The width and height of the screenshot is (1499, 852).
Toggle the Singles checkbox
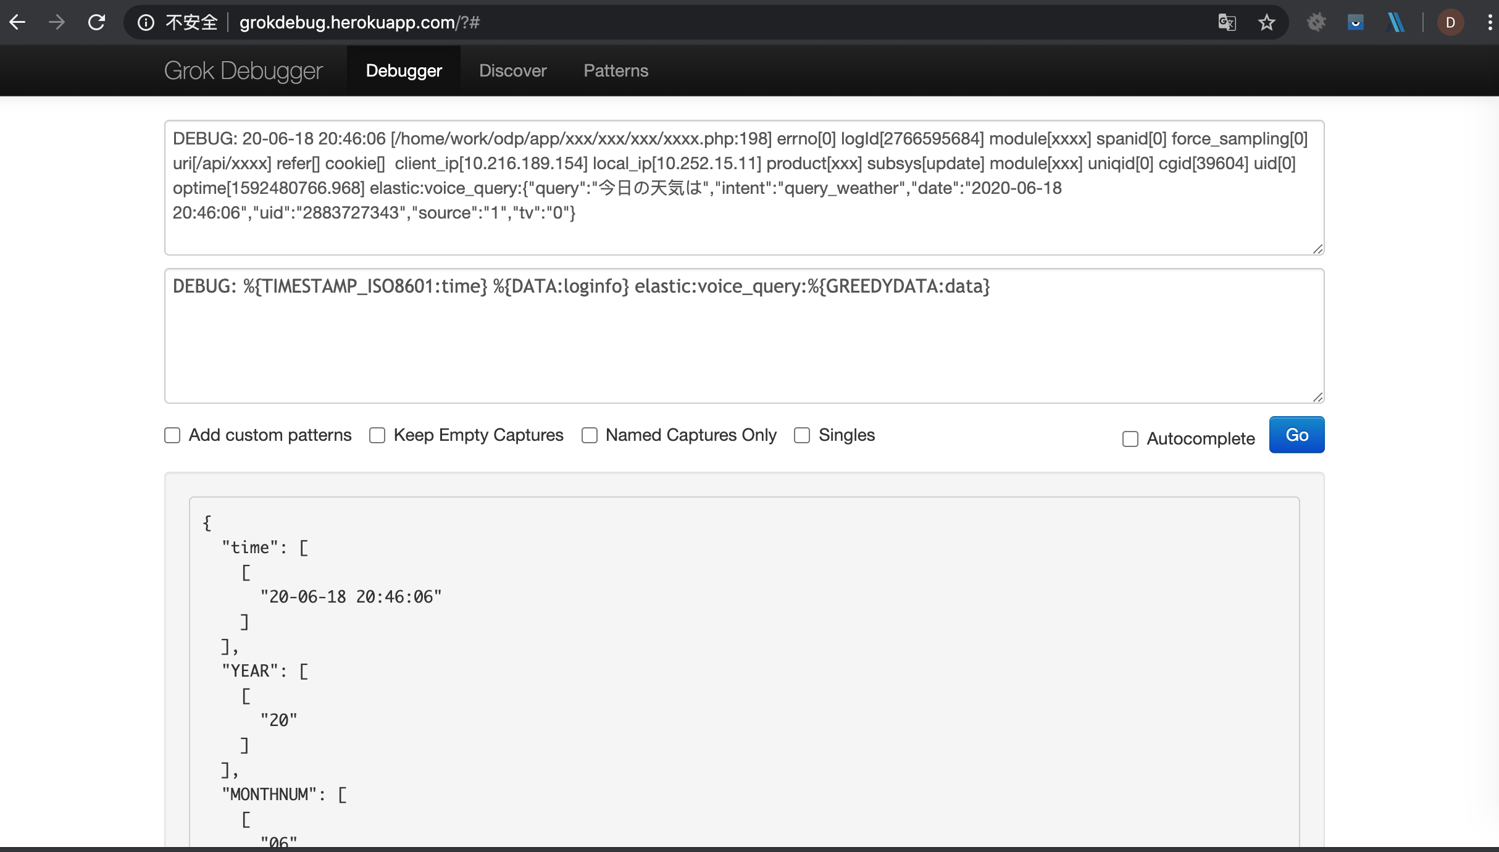click(x=802, y=435)
